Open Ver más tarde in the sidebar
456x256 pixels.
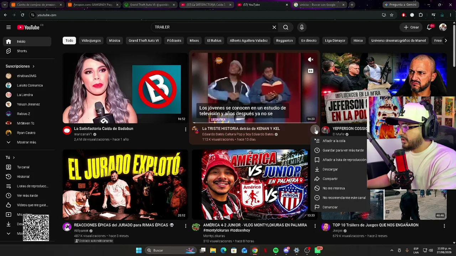click(27, 196)
